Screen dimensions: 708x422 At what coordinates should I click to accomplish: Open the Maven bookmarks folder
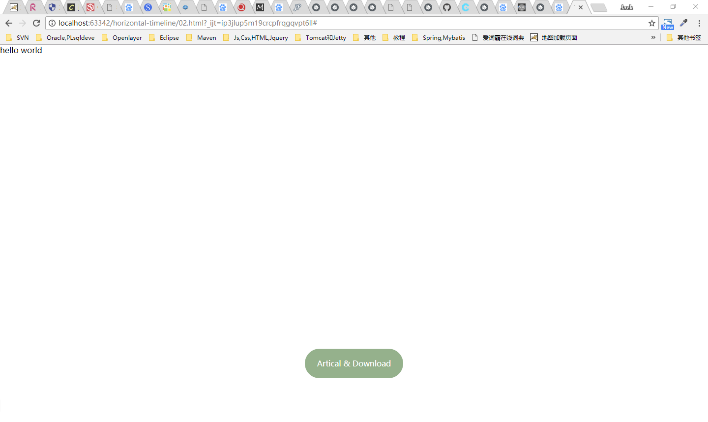[x=202, y=37]
